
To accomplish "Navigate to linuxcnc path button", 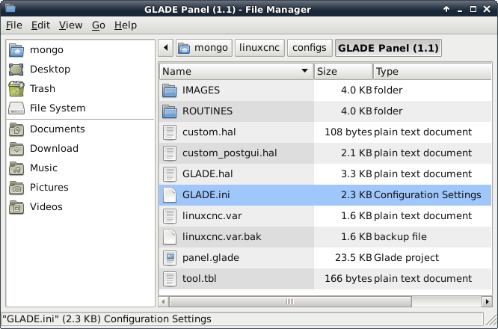I will click(259, 48).
